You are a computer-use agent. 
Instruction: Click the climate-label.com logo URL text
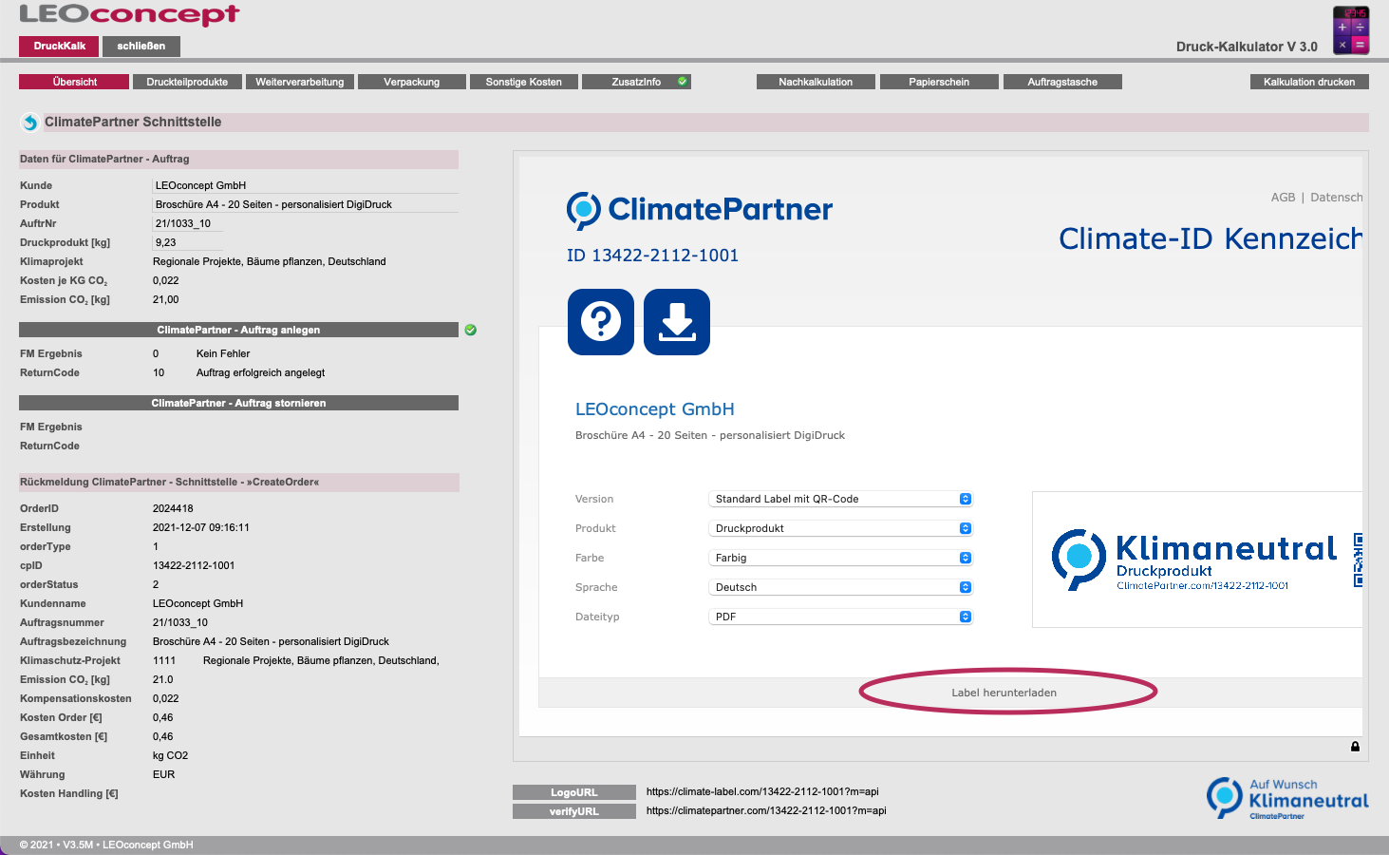(x=762, y=791)
